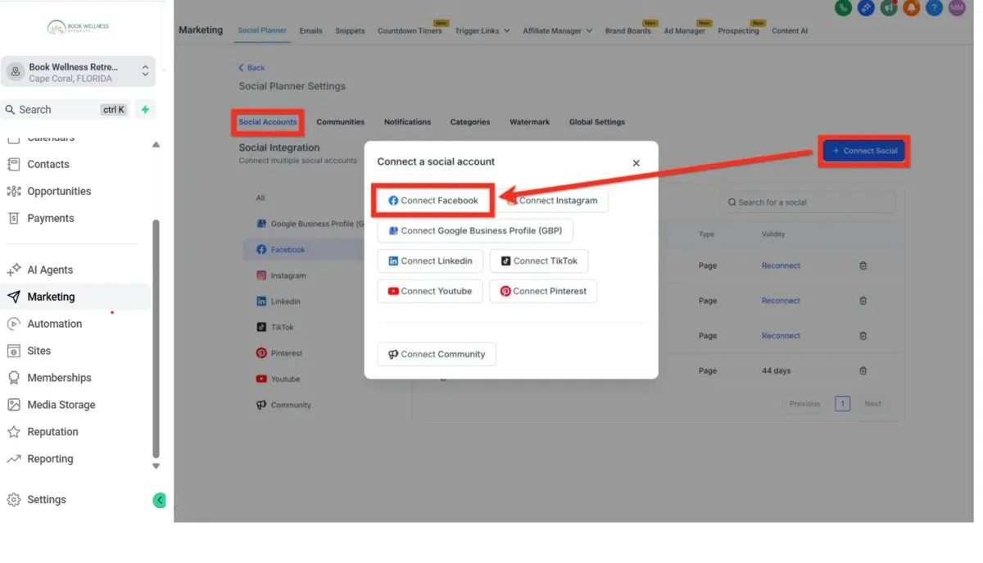Open the Ad Manager tab
Screen dimensions: 983x563
[685, 31]
